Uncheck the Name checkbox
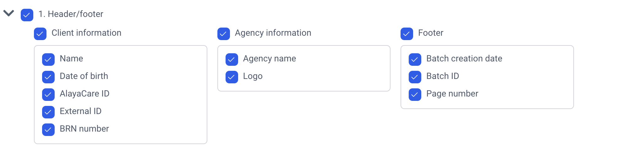Screen dimensions: 617x146 click(x=48, y=60)
